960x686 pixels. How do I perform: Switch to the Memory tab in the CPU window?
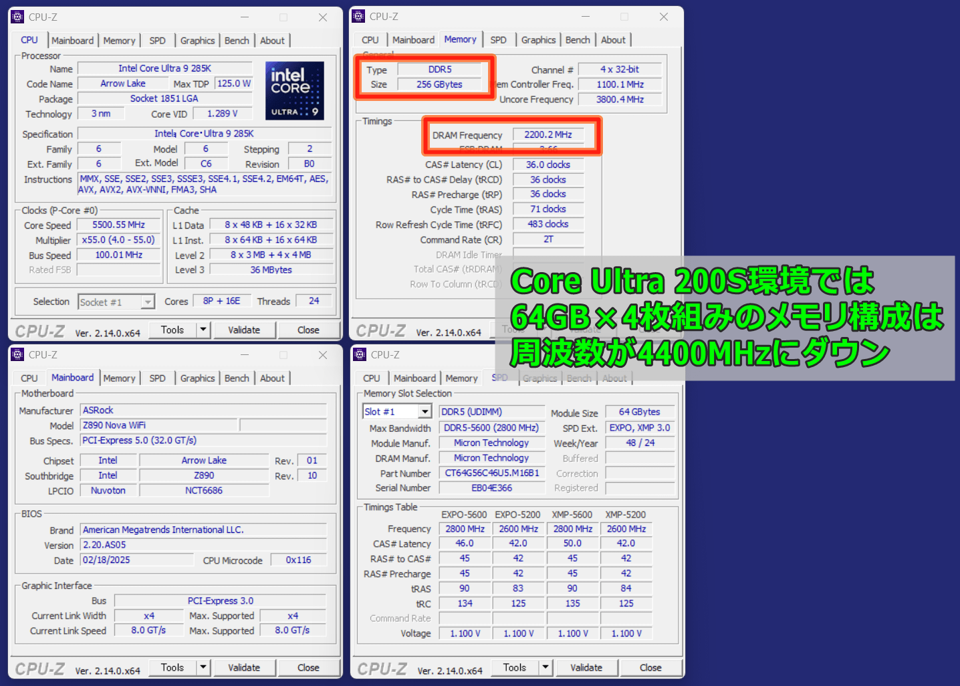tap(120, 41)
